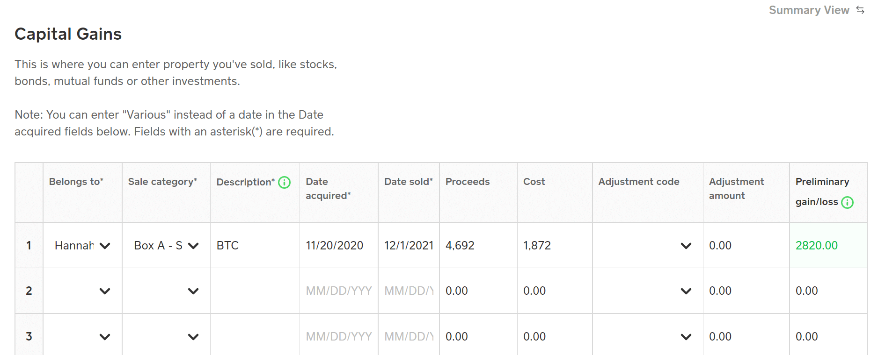Open the Belongs to dropdown in row 2
Screen dimensions: 878x355
[105, 291]
